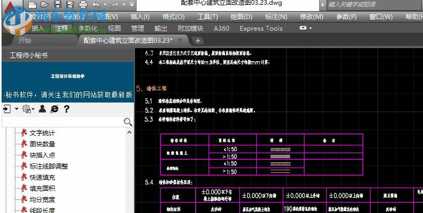Open the redo history dropdown arrow
The image size is (423, 213).
pos(124,5)
